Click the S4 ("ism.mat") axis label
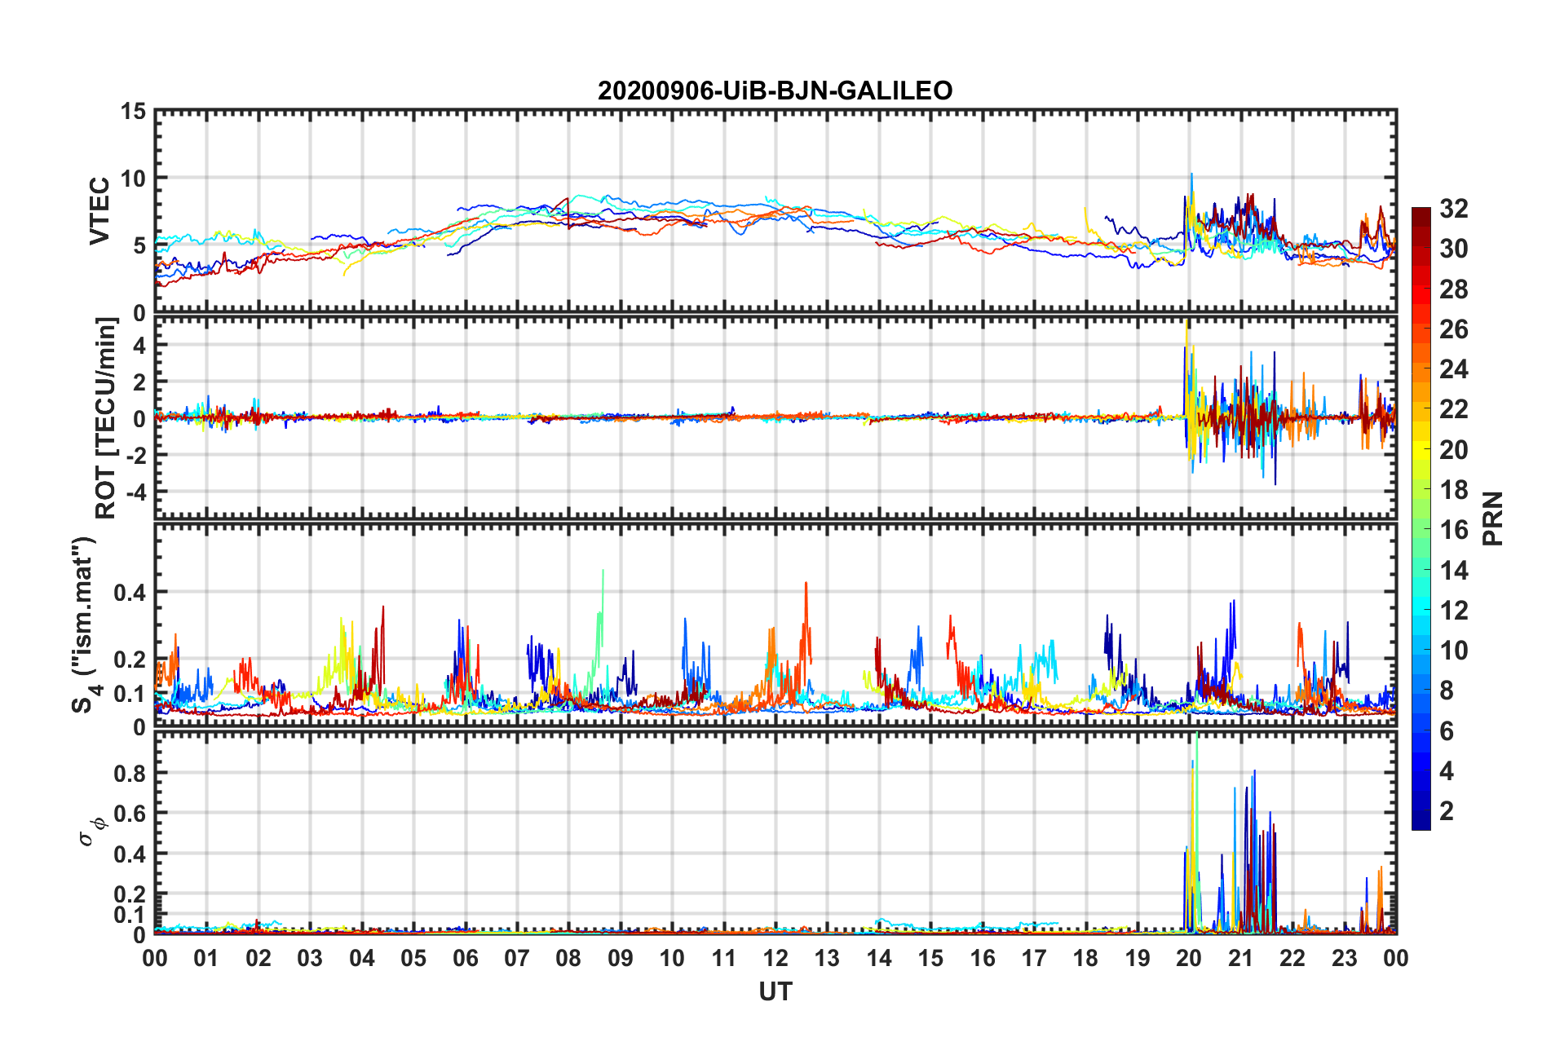This screenshot has height=1037, width=1551. (x=86, y=624)
